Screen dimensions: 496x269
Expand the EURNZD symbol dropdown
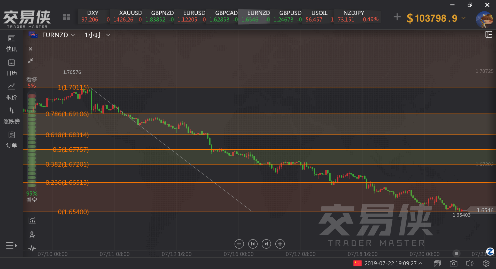[73, 35]
